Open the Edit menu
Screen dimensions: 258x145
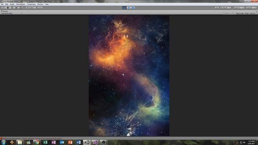(x=6, y=4)
